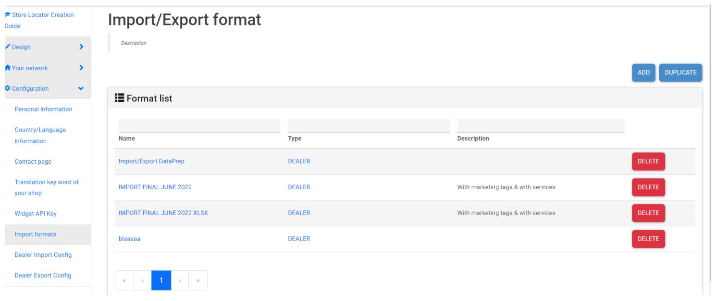
Task: Click DEALER type in IMPORT FINAL JUNE 2022 XLSX row
Action: click(x=299, y=213)
